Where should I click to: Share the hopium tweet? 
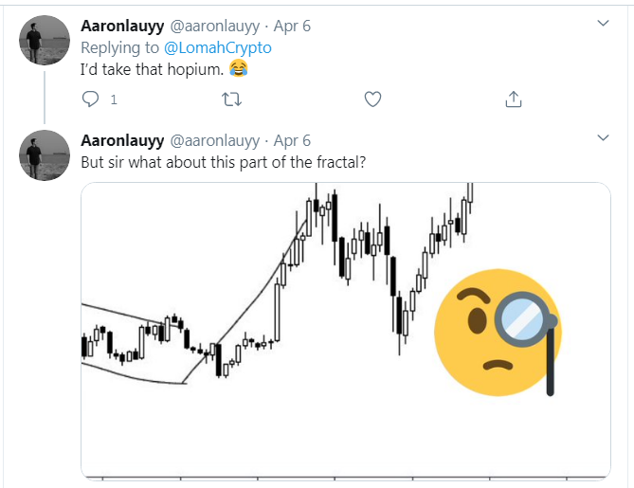pos(513,99)
